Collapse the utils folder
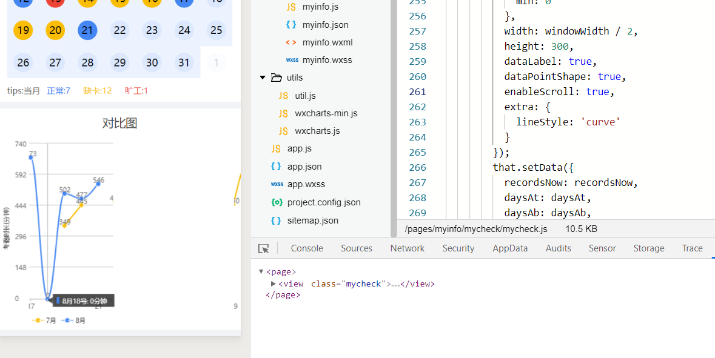 tap(263, 77)
